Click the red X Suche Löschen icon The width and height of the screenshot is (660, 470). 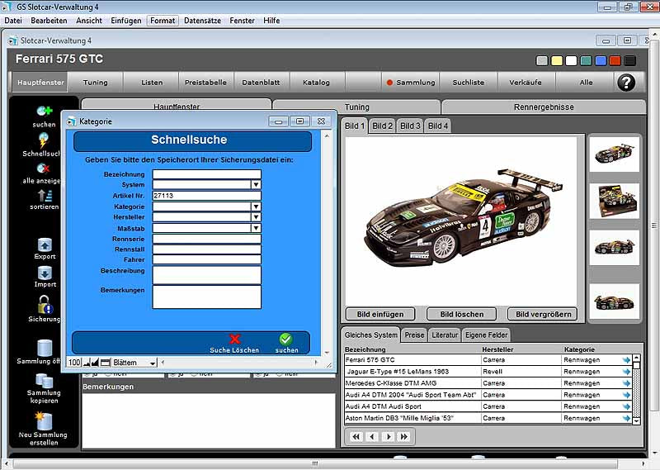pyautogui.click(x=235, y=339)
